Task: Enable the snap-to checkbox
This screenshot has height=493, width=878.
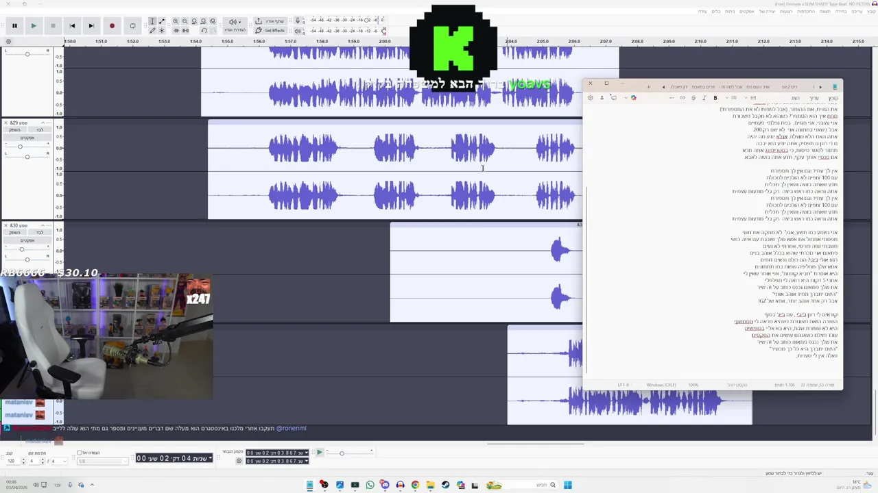Action: (x=80, y=453)
